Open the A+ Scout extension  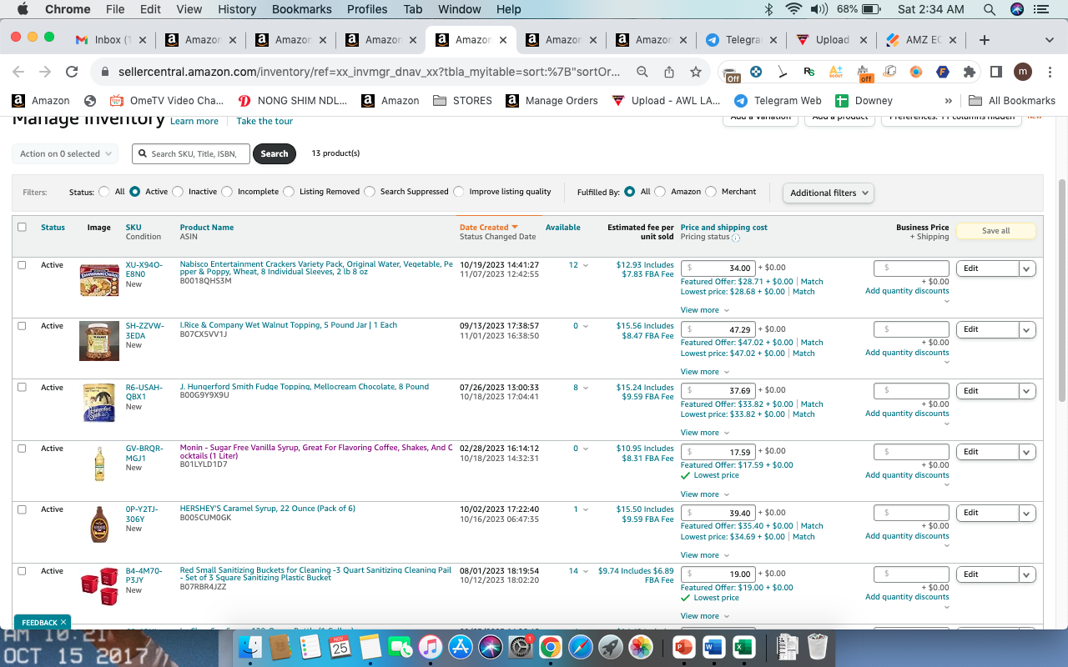[835, 72]
